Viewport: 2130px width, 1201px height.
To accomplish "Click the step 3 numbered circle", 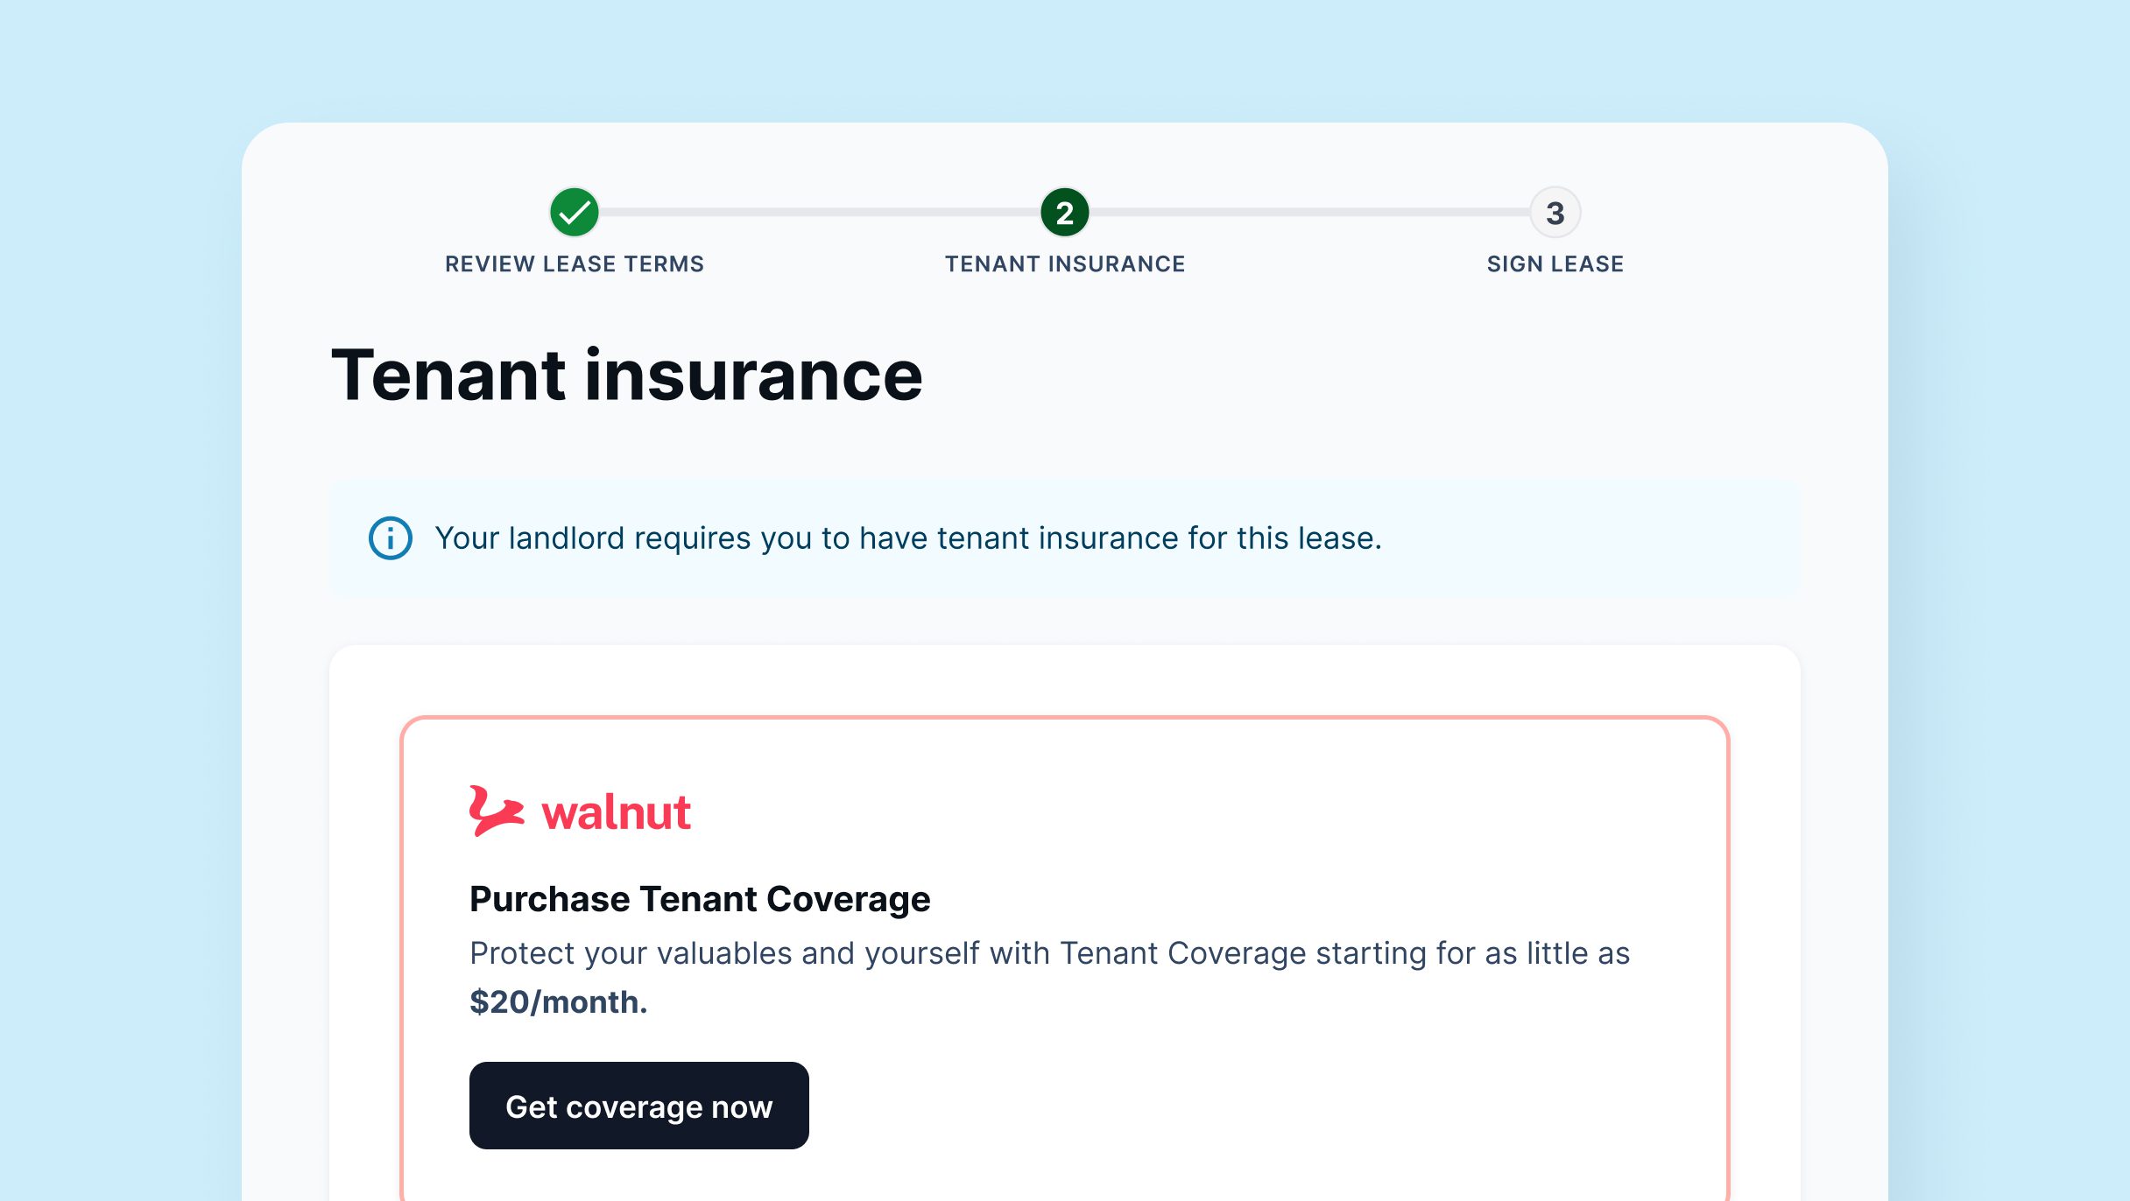I will pyautogui.click(x=1555, y=212).
